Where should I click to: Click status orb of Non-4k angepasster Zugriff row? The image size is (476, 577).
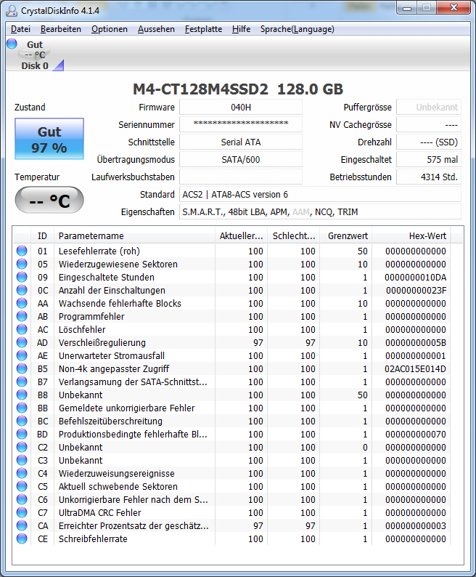click(x=22, y=368)
